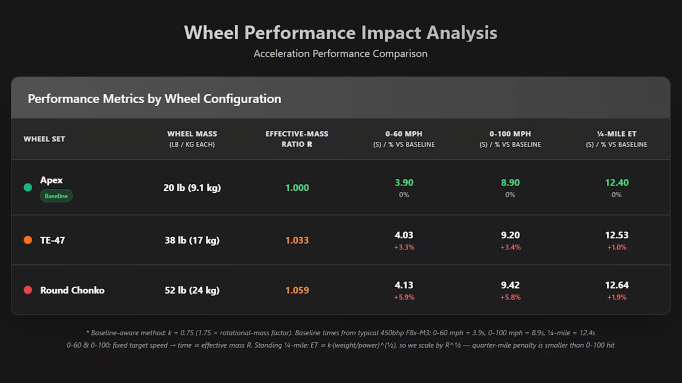Screen dimensions: 682x383
Task: Click the 0-60 MPH column header
Action: click(404, 139)
